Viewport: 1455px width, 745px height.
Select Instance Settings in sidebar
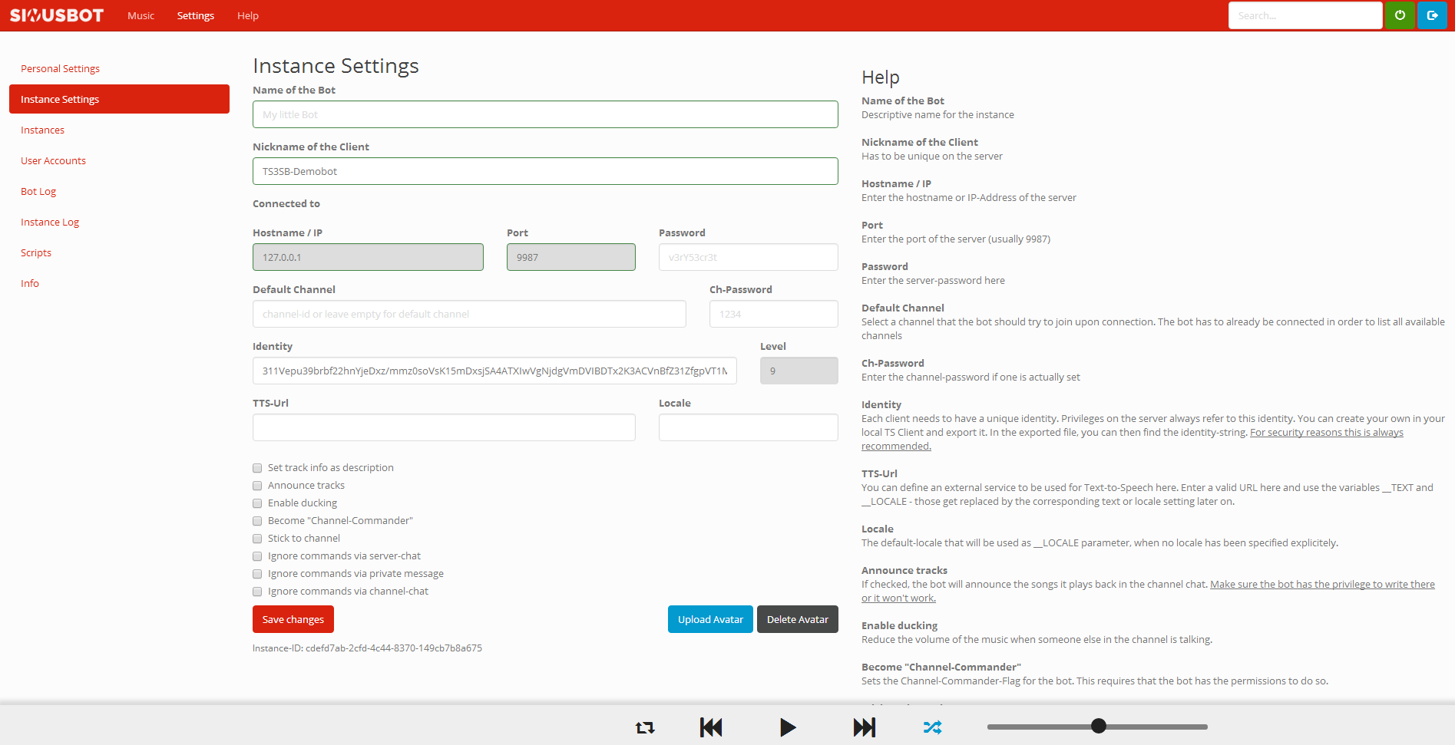[119, 99]
